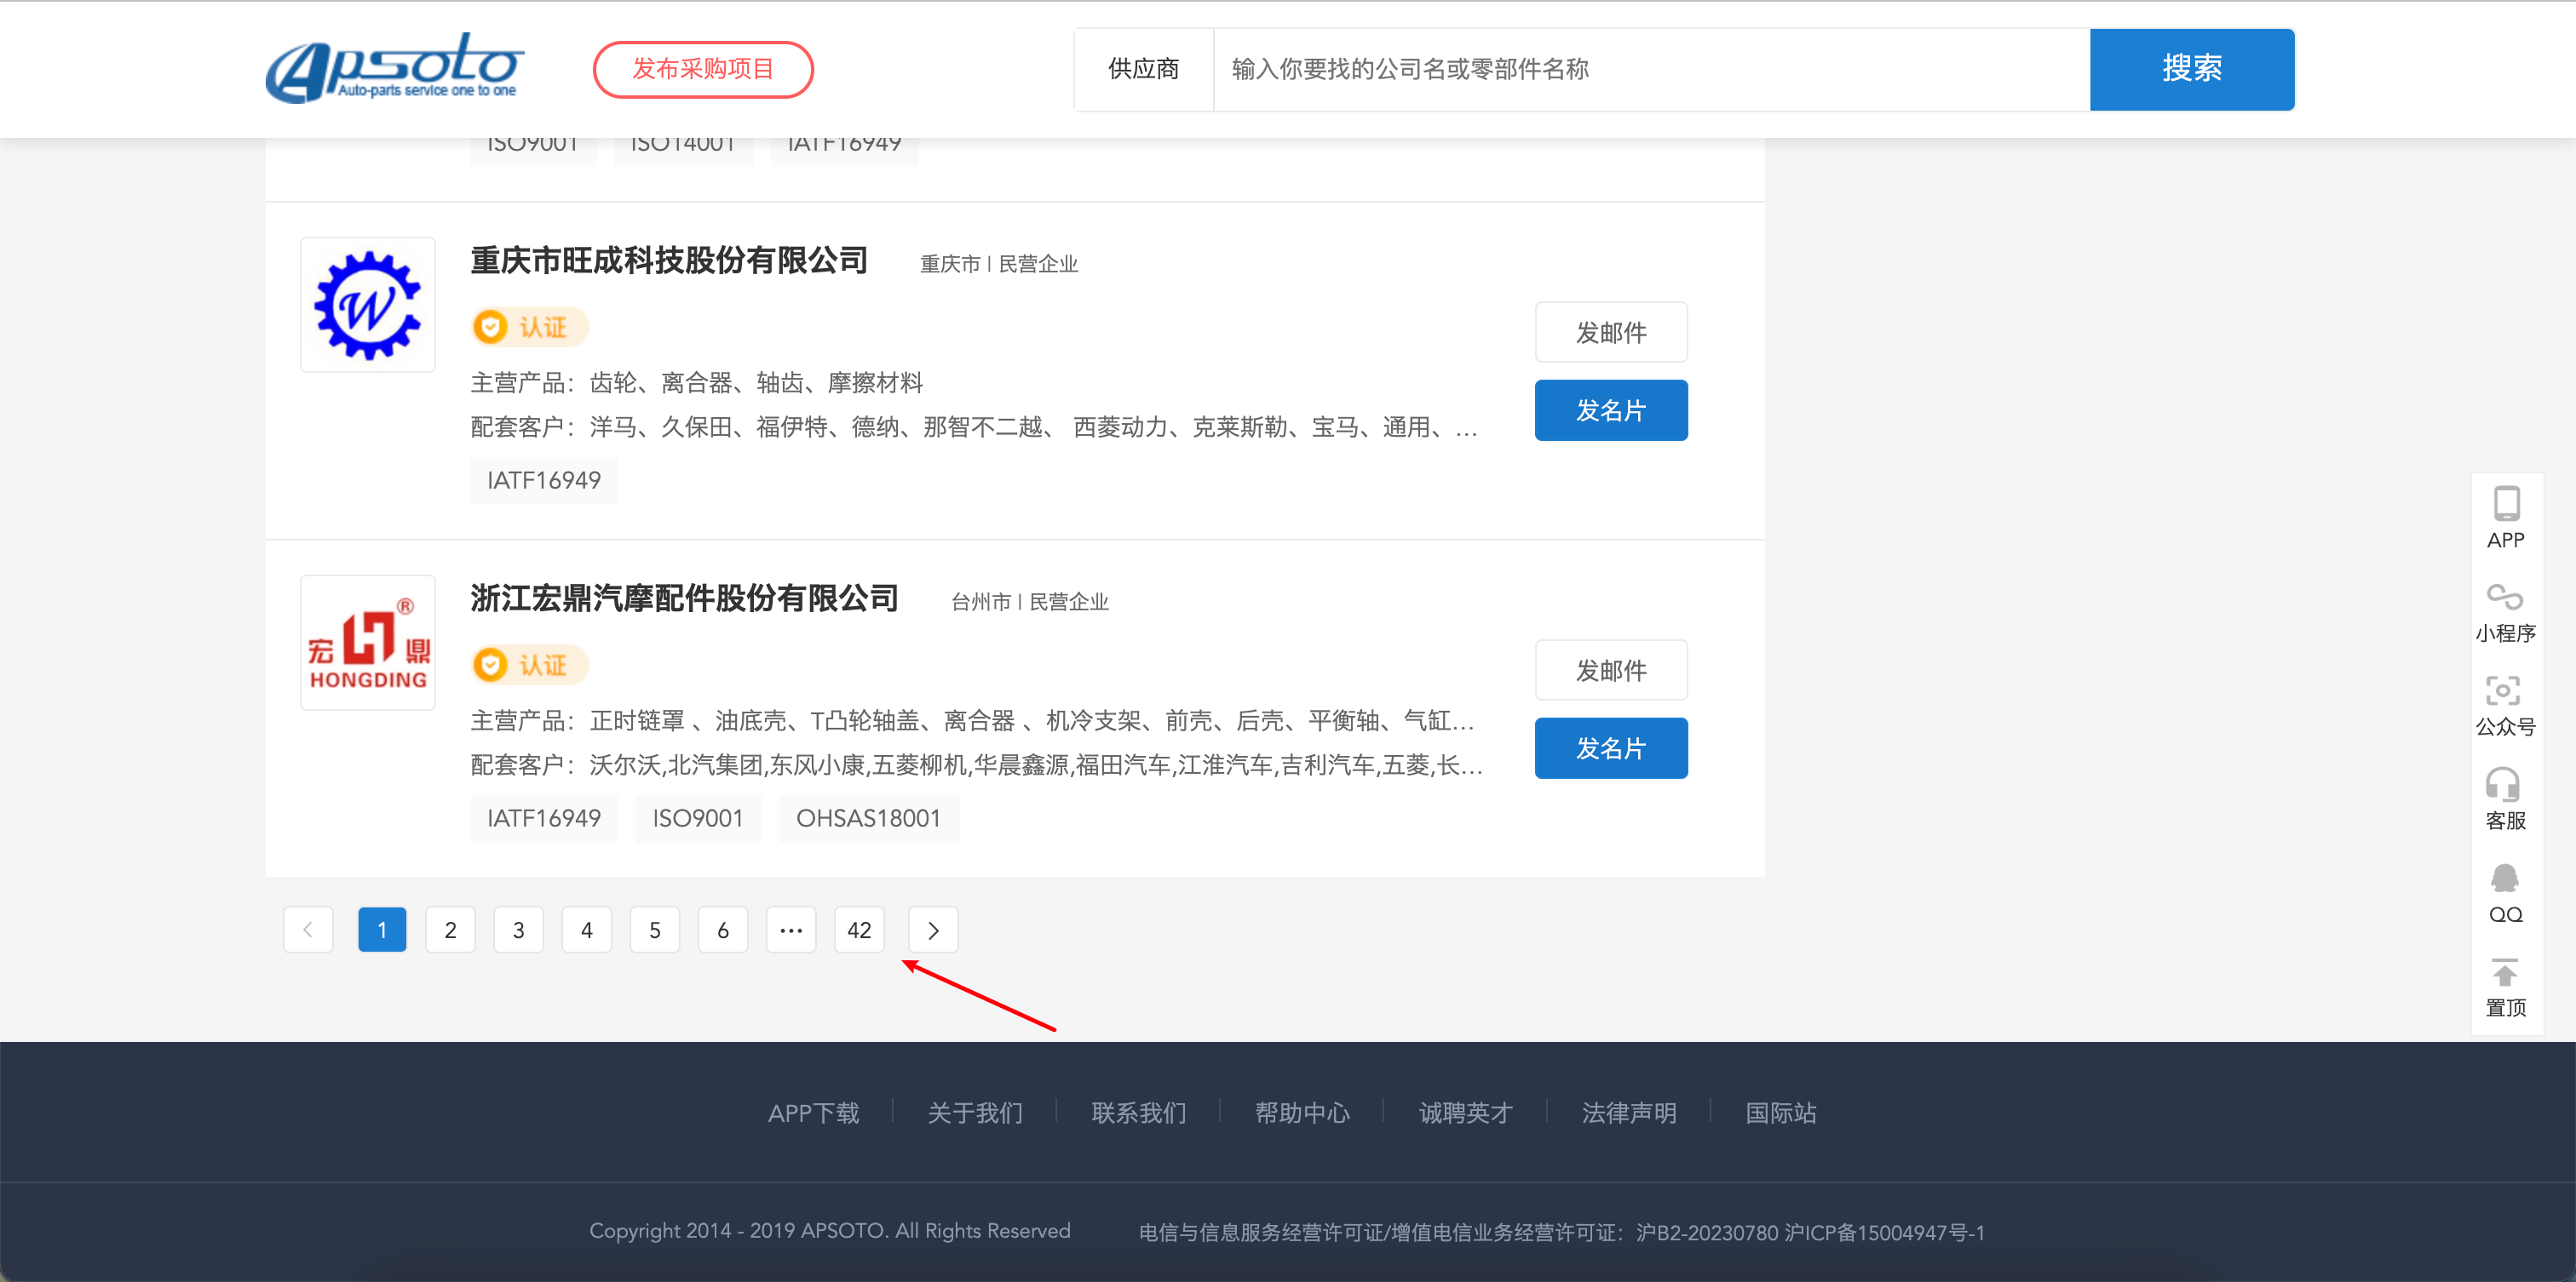Click 配套客户 line starting 沃尔沃,北汽集团
The height and width of the screenshot is (1282, 2576).
coord(976,764)
